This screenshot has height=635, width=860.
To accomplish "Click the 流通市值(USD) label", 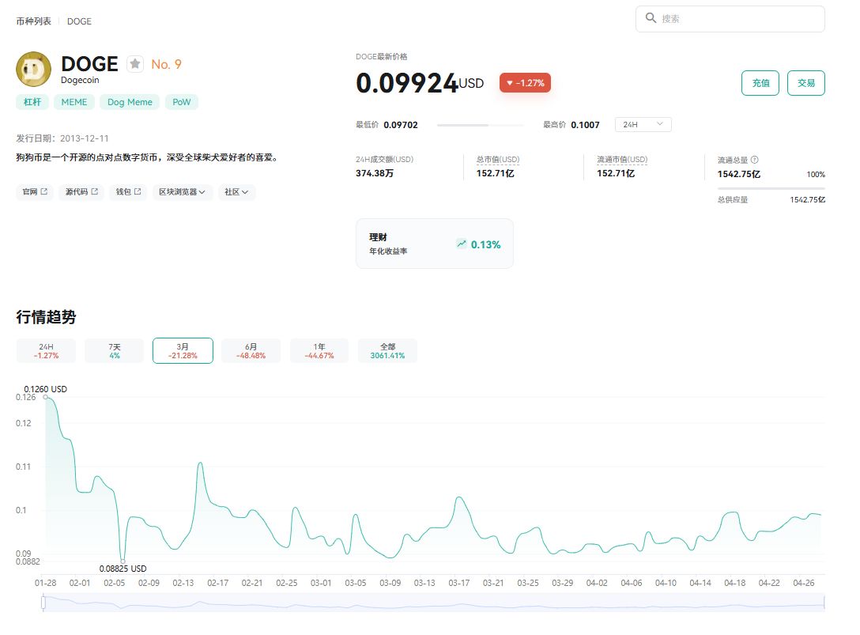I will 622,159.
